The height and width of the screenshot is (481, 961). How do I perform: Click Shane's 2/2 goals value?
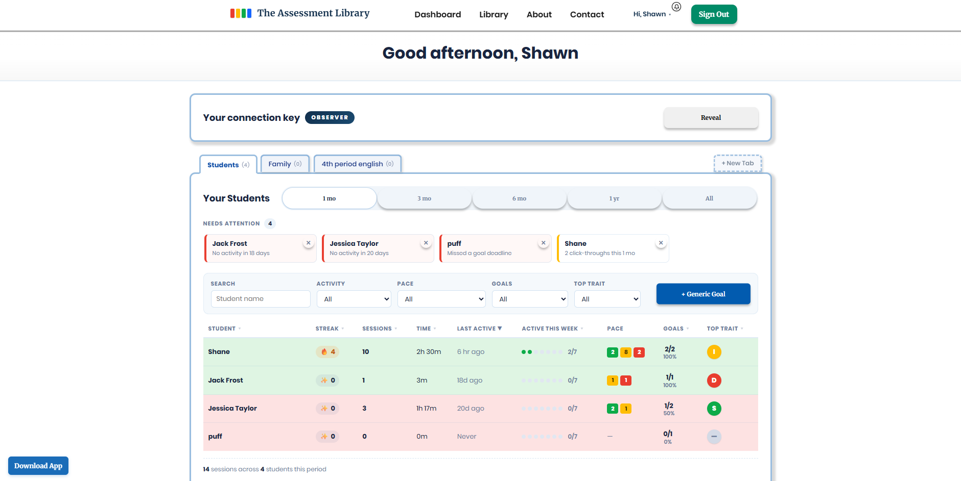(x=670, y=349)
